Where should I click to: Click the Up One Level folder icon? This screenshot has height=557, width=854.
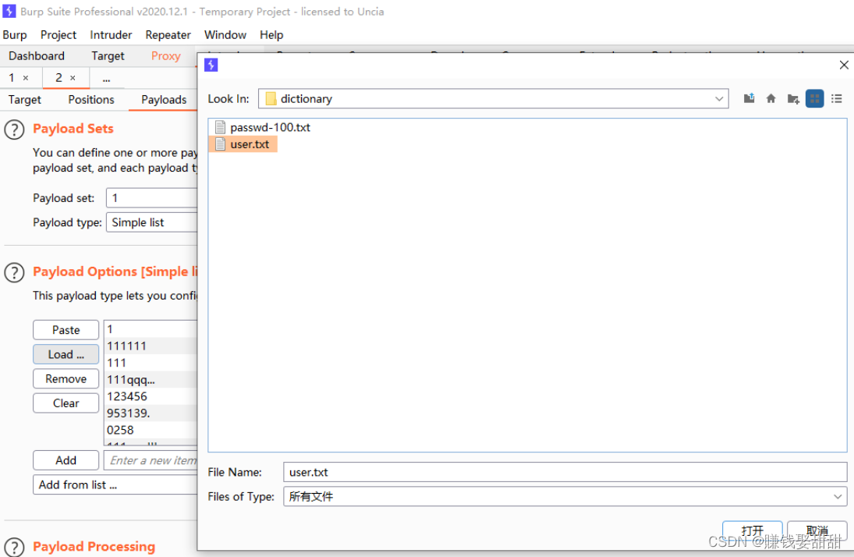749,98
